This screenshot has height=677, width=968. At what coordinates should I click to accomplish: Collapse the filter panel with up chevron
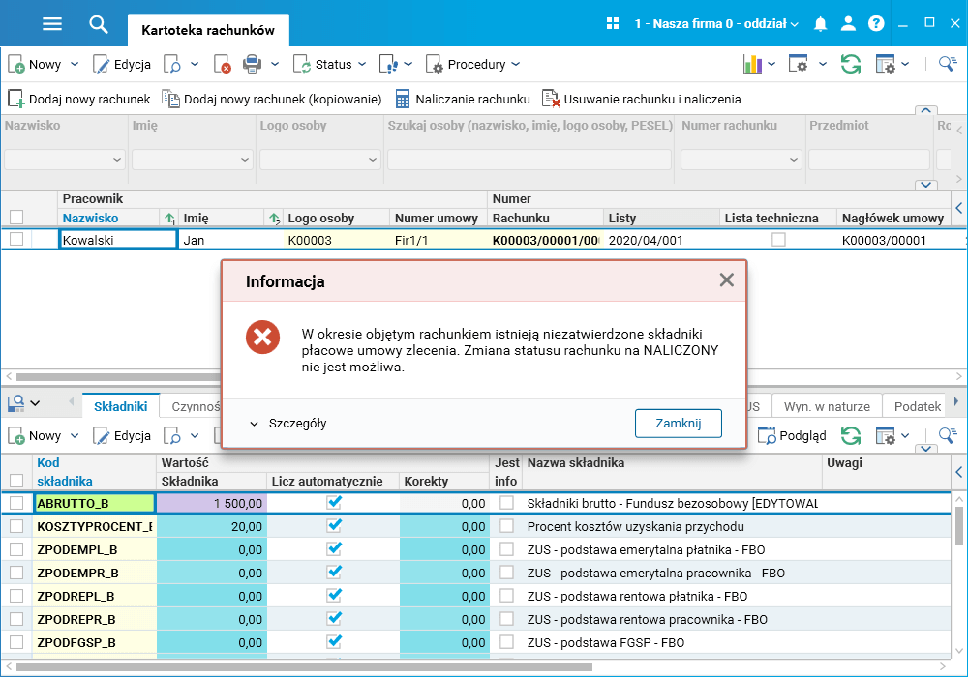(x=925, y=110)
